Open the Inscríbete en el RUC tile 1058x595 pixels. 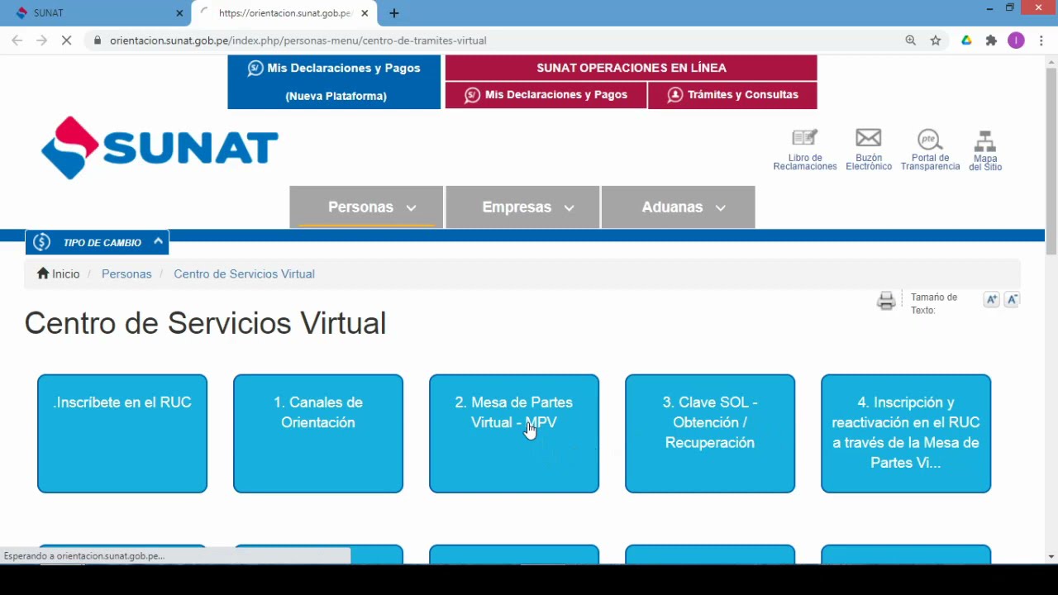(x=122, y=434)
